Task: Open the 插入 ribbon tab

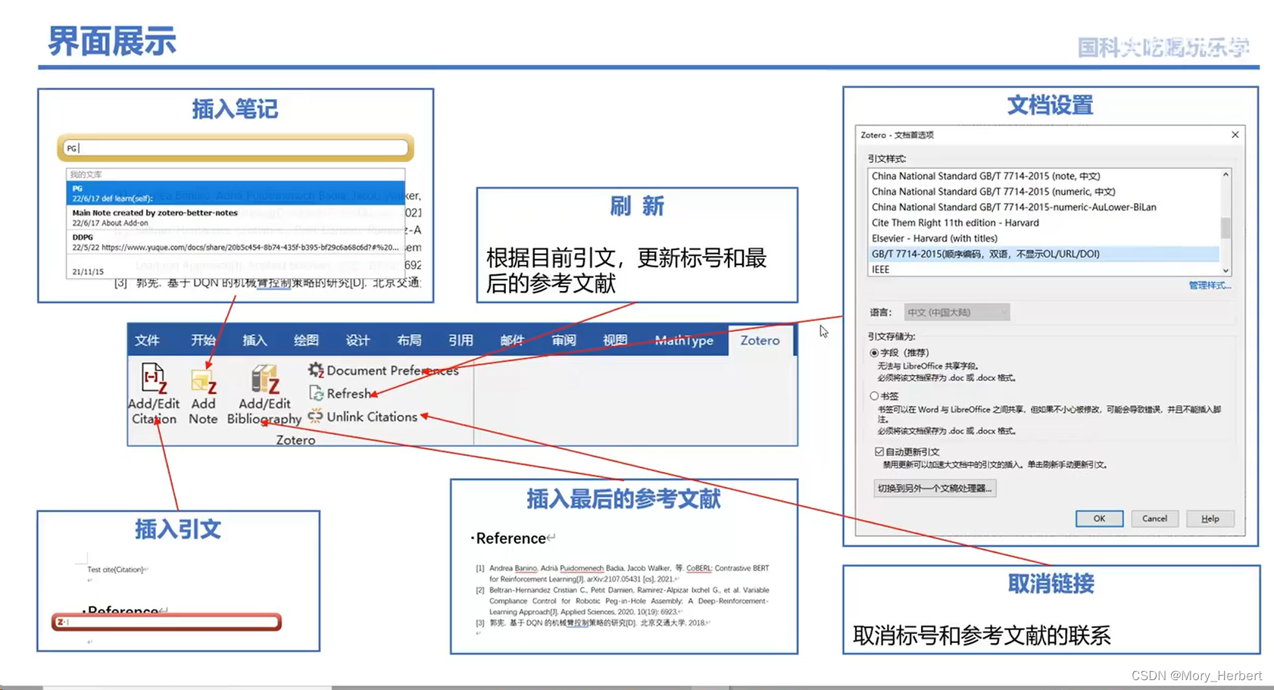Action: tap(254, 340)
